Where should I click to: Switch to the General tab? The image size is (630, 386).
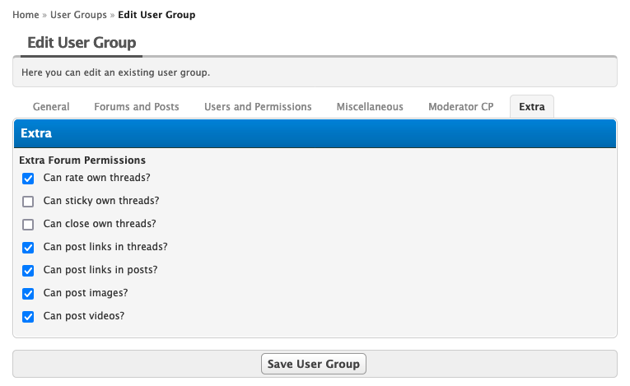pos(51,107)
